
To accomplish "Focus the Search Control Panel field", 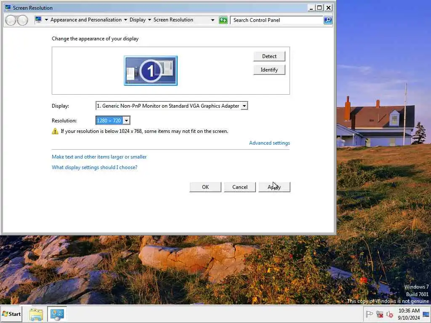I will (276, 20).
